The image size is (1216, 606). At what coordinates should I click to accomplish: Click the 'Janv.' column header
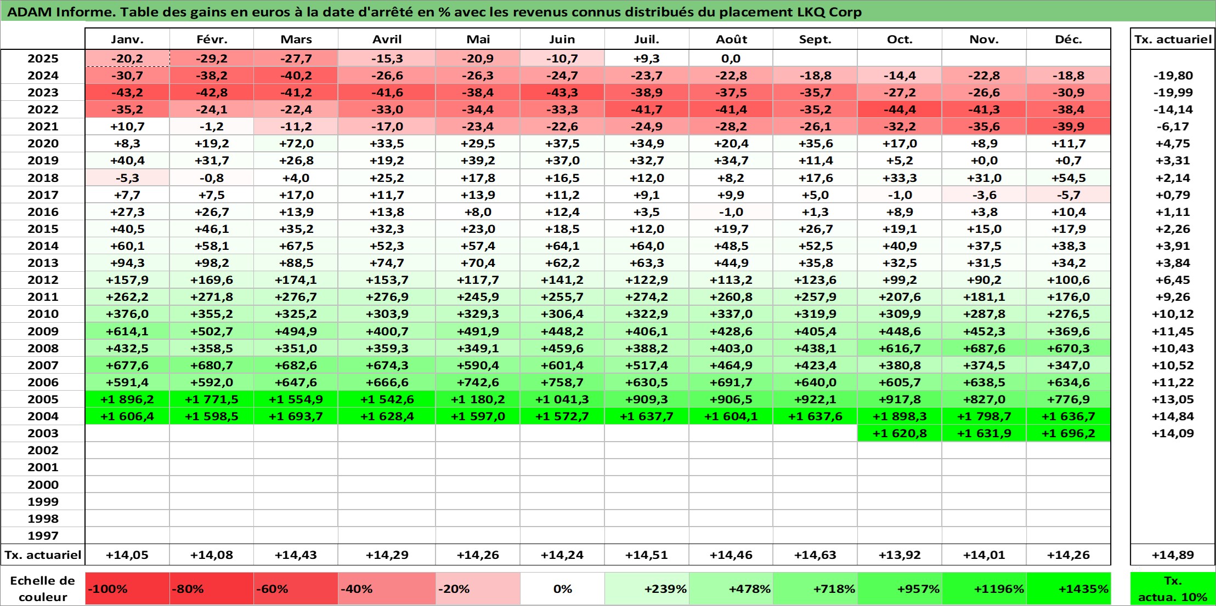pos(127,39)
